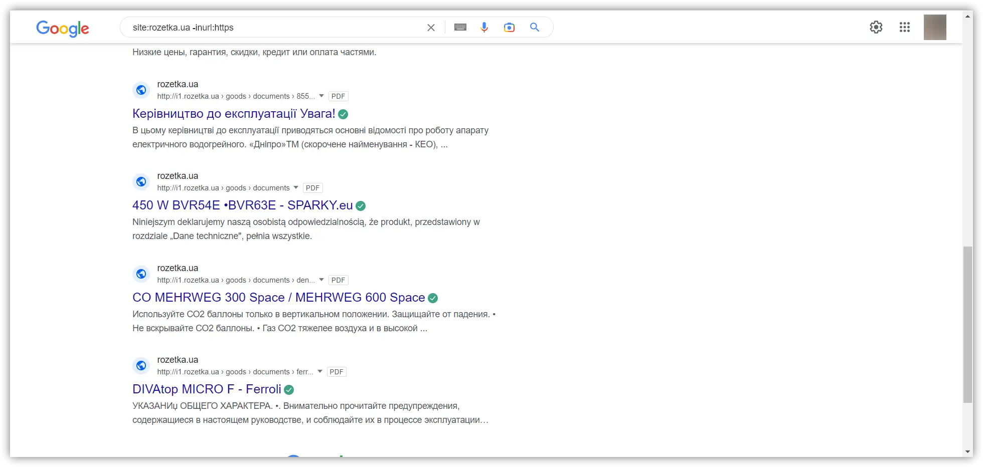This screenshot has width=983, height=467.
Task: Expand options arrow for MEHRWEG result URL
Action: pos(321,280)
